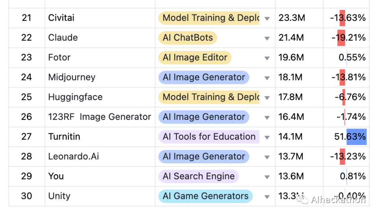This screenshot has width=378, height=215.
Task: Select the 17.8M traffic cell for Huggingface
Action: (x=291, y=97)
